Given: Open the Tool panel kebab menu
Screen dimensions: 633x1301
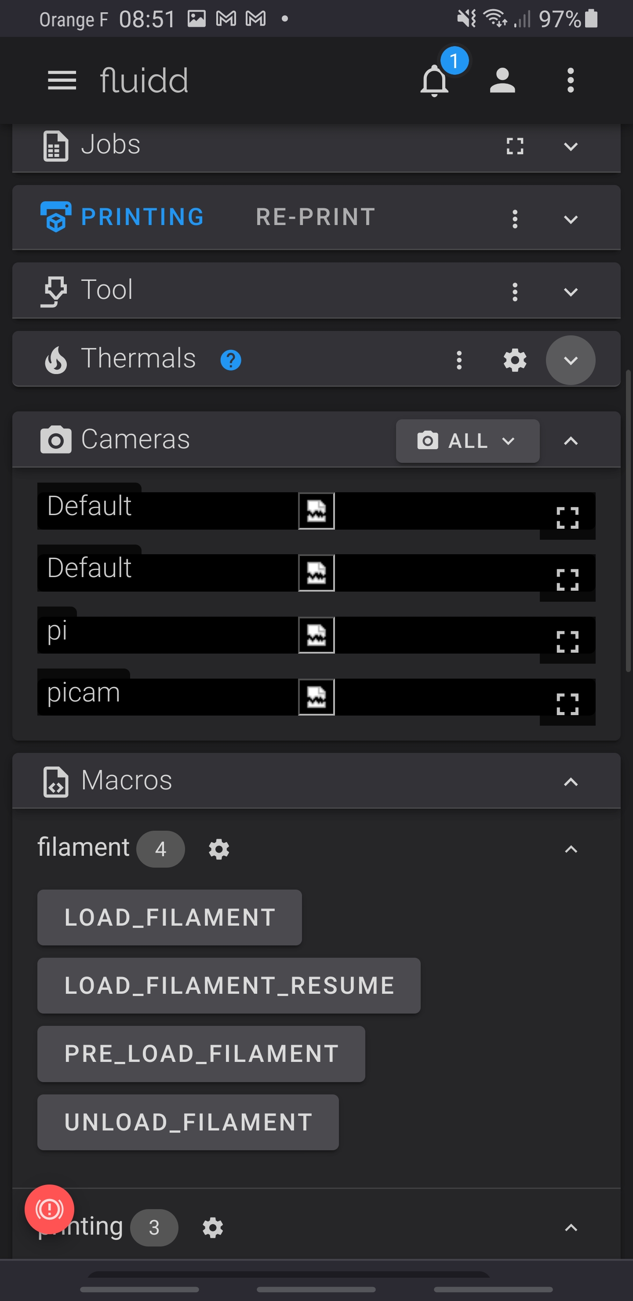Looking at the screenshot, I should pyautogui.click(x=514, y=291).
